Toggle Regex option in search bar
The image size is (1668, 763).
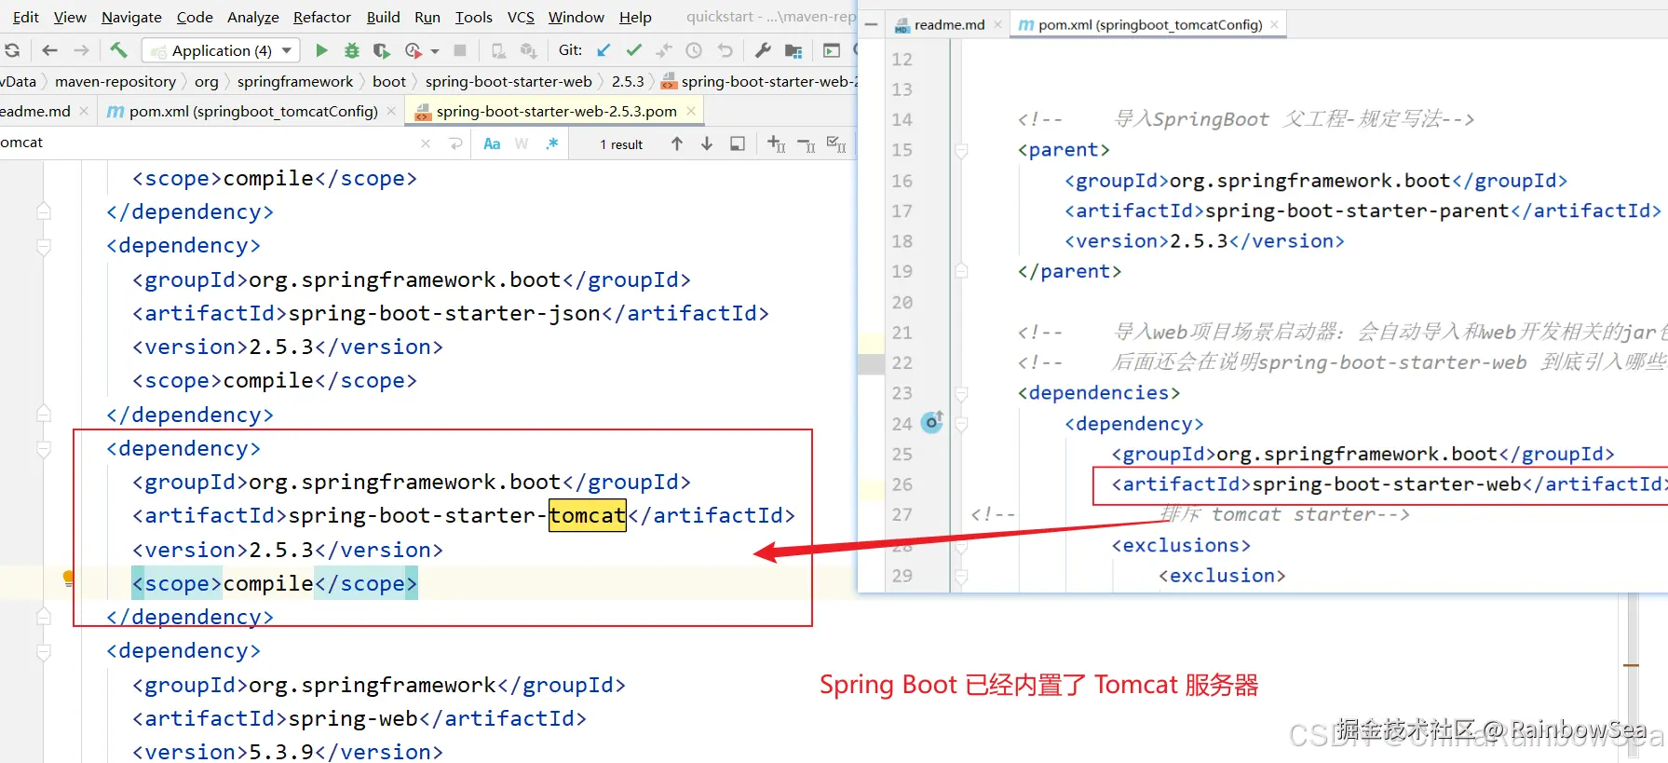[x=552, y=143]
